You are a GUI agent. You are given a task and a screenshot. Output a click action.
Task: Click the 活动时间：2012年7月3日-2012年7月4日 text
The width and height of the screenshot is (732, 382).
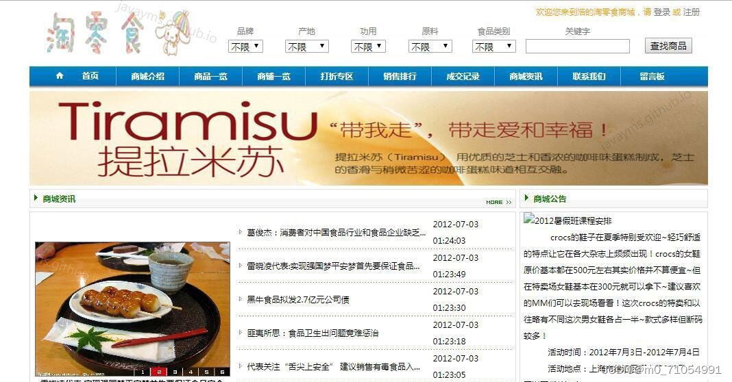(x=624, y=352)
